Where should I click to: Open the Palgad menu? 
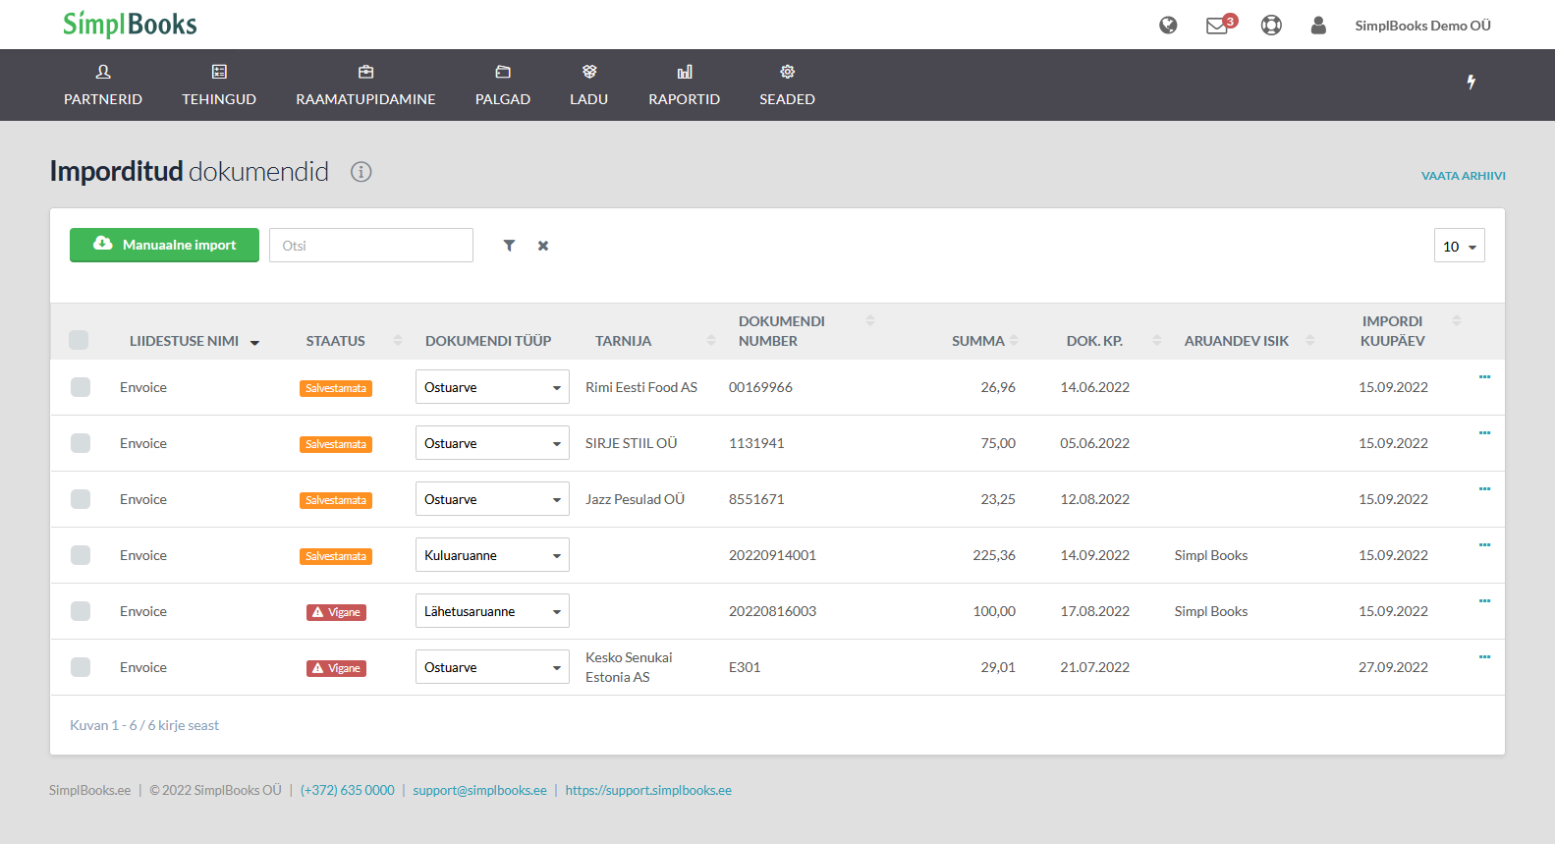coord(503,85)
